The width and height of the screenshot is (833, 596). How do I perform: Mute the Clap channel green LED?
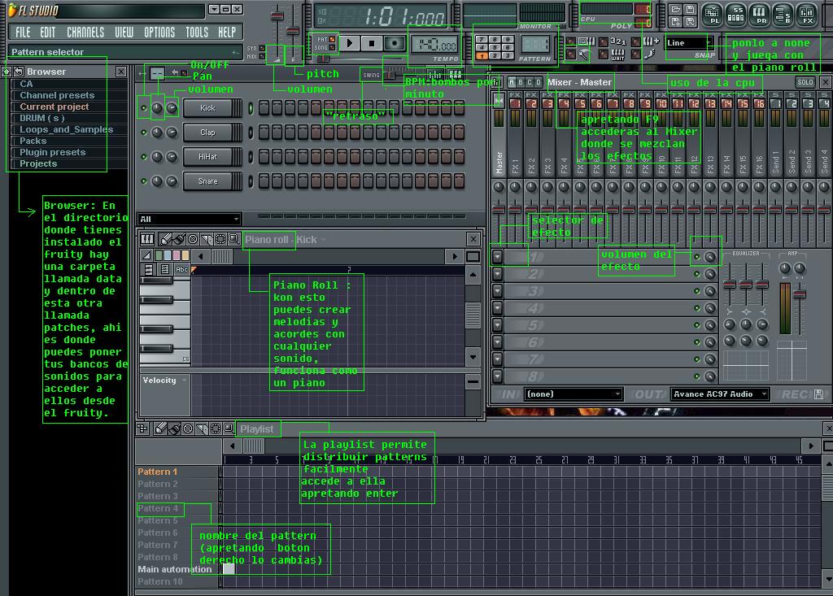point(143,133)
